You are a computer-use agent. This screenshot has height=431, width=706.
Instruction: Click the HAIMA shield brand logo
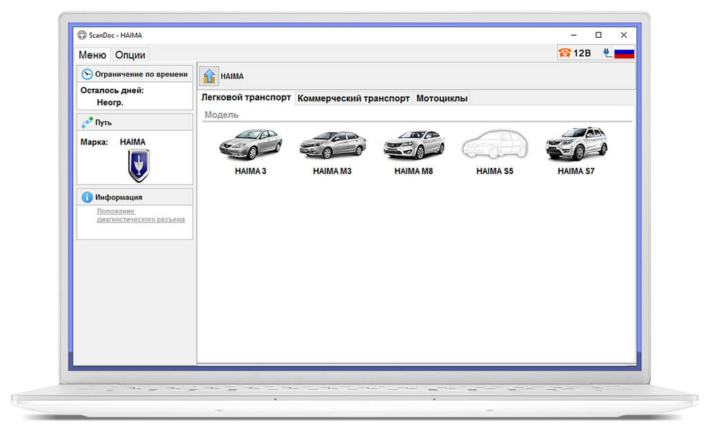139,166
